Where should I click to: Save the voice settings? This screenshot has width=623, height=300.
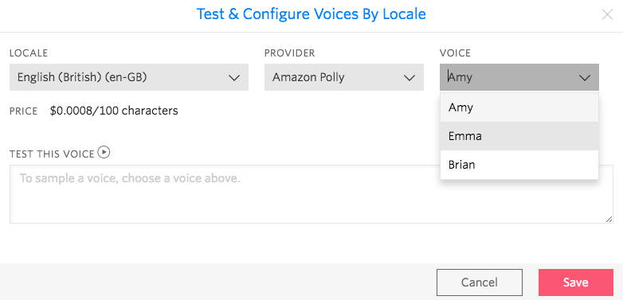coord(576,282)
